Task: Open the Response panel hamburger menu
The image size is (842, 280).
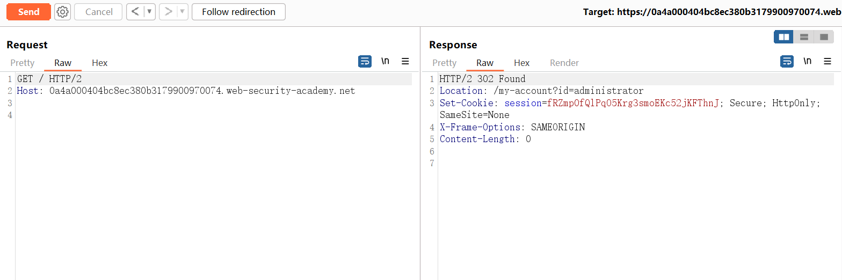Action: click(828, 62)
